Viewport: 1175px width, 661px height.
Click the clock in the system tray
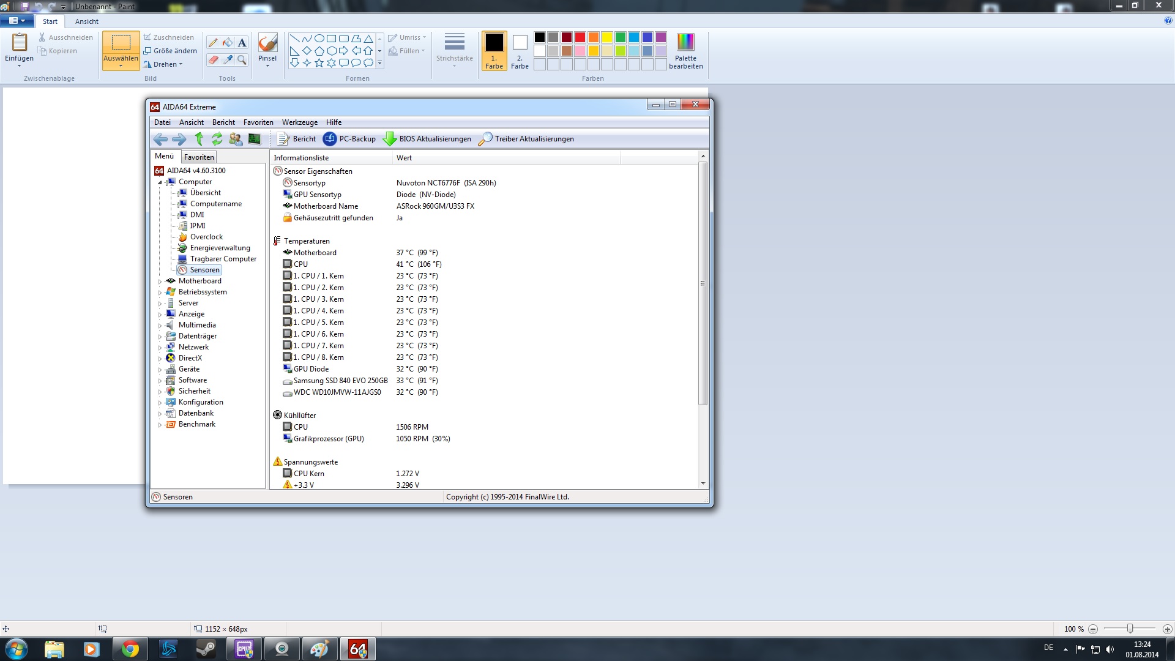pyautogui.click(x=1141, y=649)
